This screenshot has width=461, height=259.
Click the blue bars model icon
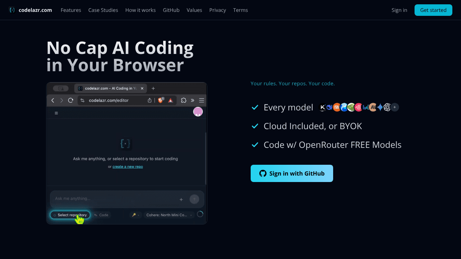366,107
